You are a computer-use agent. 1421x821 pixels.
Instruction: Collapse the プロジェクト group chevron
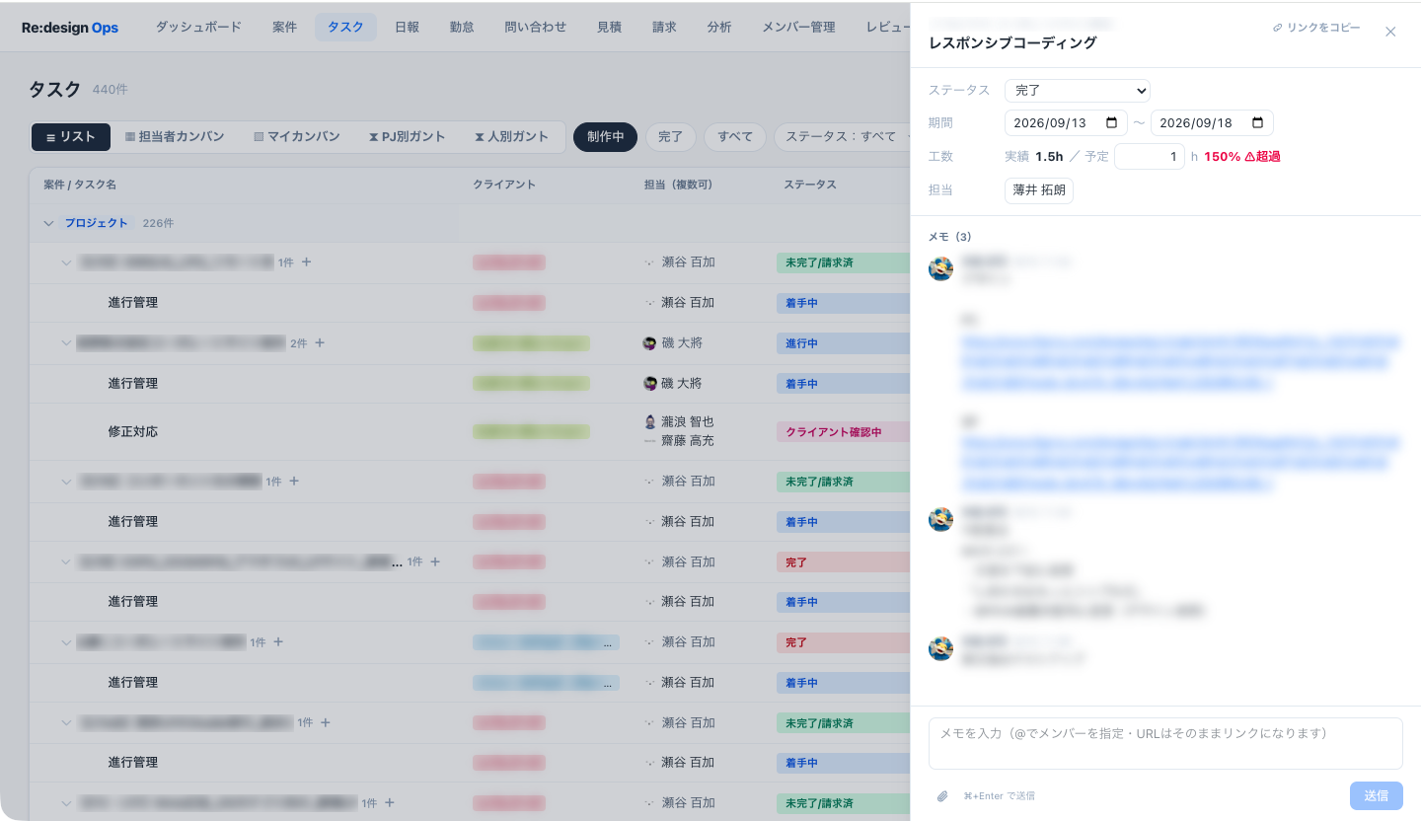coord(48,223)
